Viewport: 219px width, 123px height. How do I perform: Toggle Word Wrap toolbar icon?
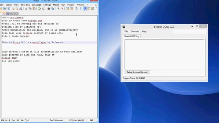tap(77, 9)
